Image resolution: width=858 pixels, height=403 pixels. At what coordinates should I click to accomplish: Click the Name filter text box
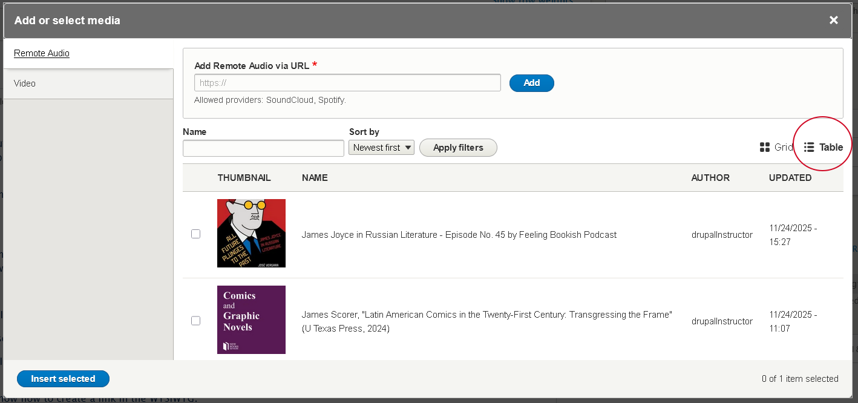coord(263,148)
